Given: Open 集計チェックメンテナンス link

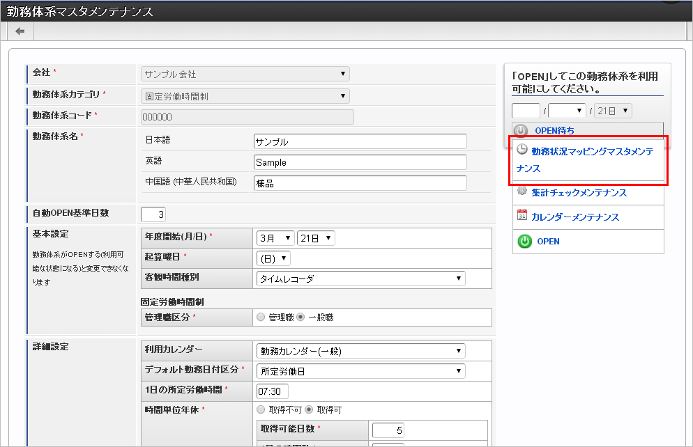Looking at the screenshot, I should point(579,193).
